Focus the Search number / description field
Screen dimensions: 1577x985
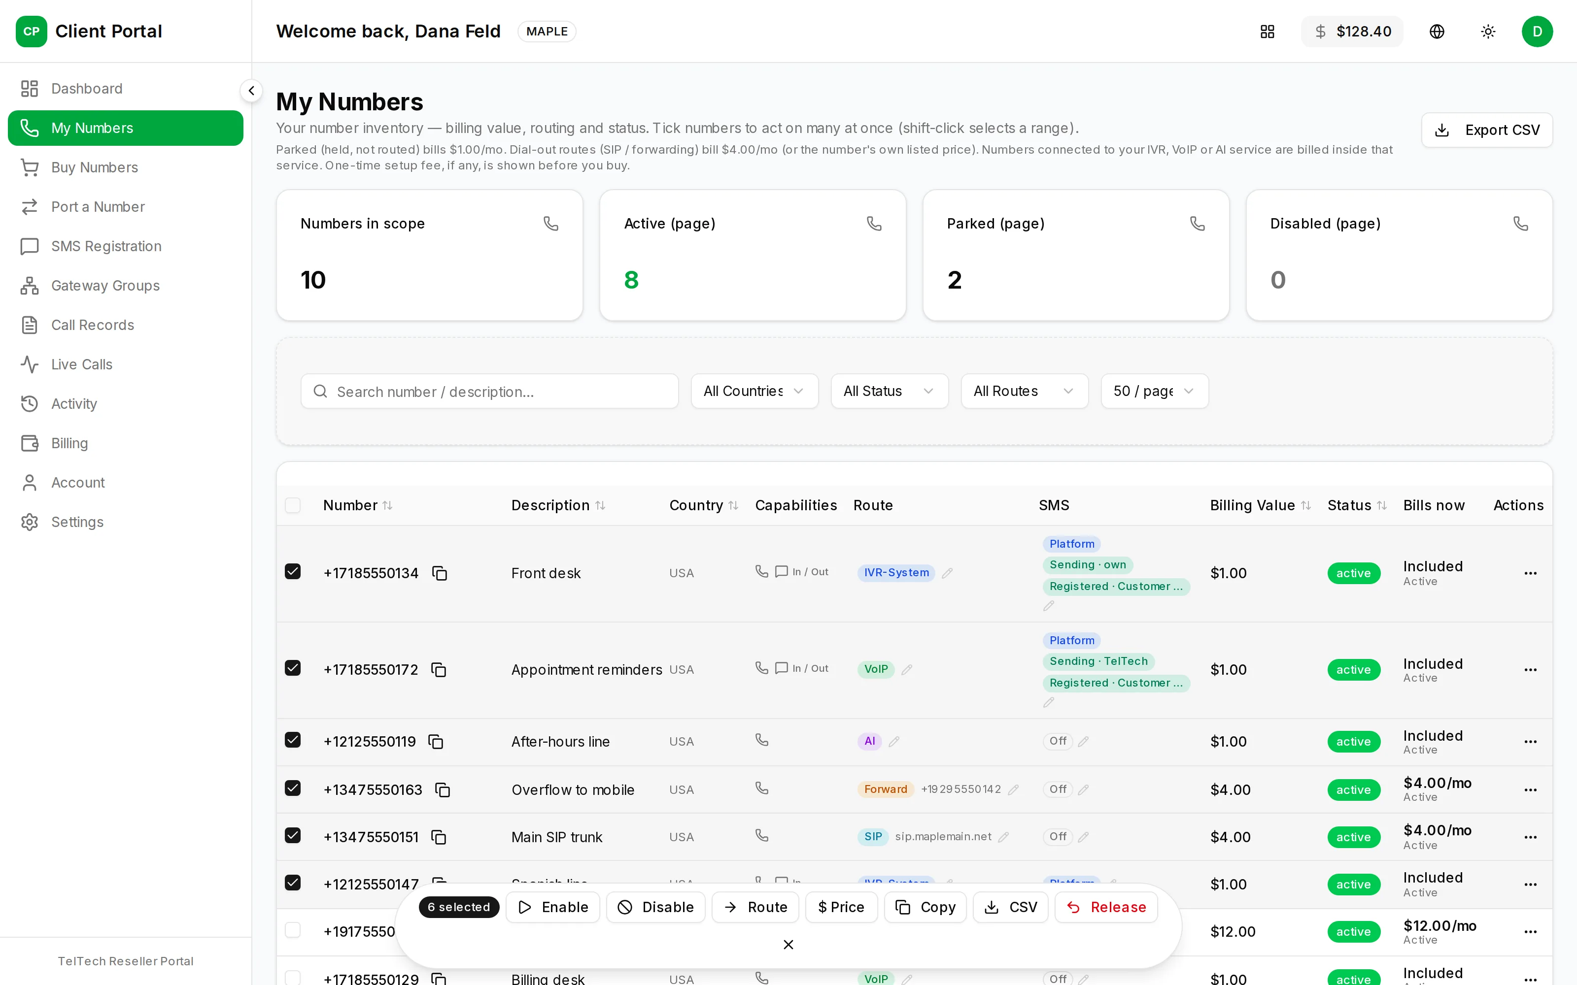coord(489,391)
